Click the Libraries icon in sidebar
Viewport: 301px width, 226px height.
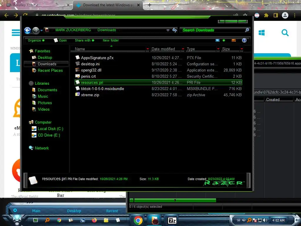(x=31, y=83)
